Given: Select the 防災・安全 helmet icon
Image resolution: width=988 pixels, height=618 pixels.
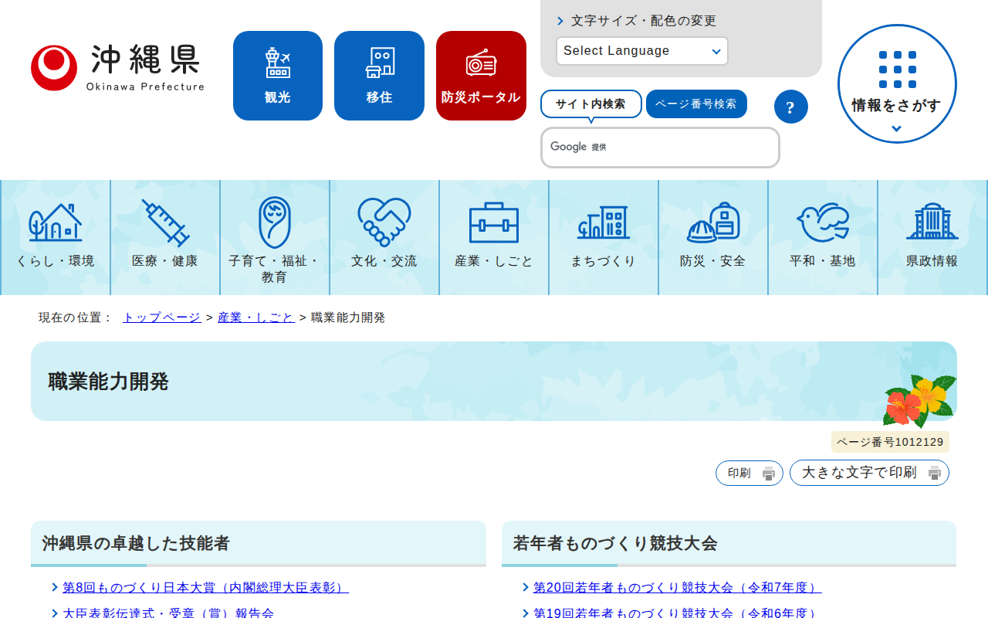Looking at the screenshot, I should (712, 224).
